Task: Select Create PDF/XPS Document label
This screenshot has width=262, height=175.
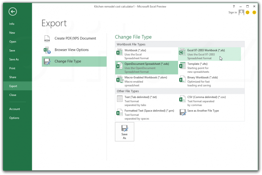Action: 75,38
